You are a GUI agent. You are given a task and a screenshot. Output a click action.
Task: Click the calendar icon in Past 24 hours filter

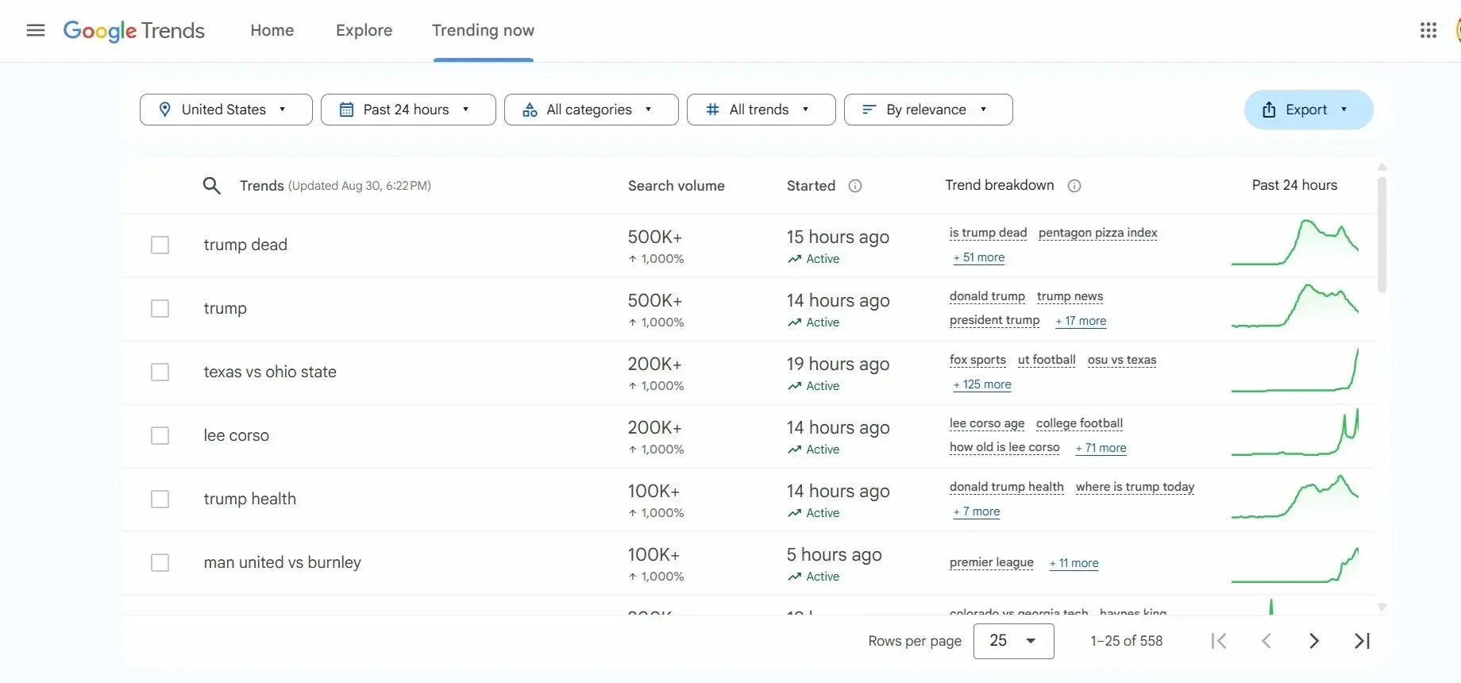(346, 110)
